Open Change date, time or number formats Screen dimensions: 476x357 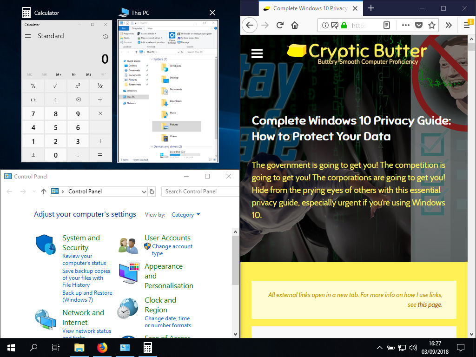(168, 322)
